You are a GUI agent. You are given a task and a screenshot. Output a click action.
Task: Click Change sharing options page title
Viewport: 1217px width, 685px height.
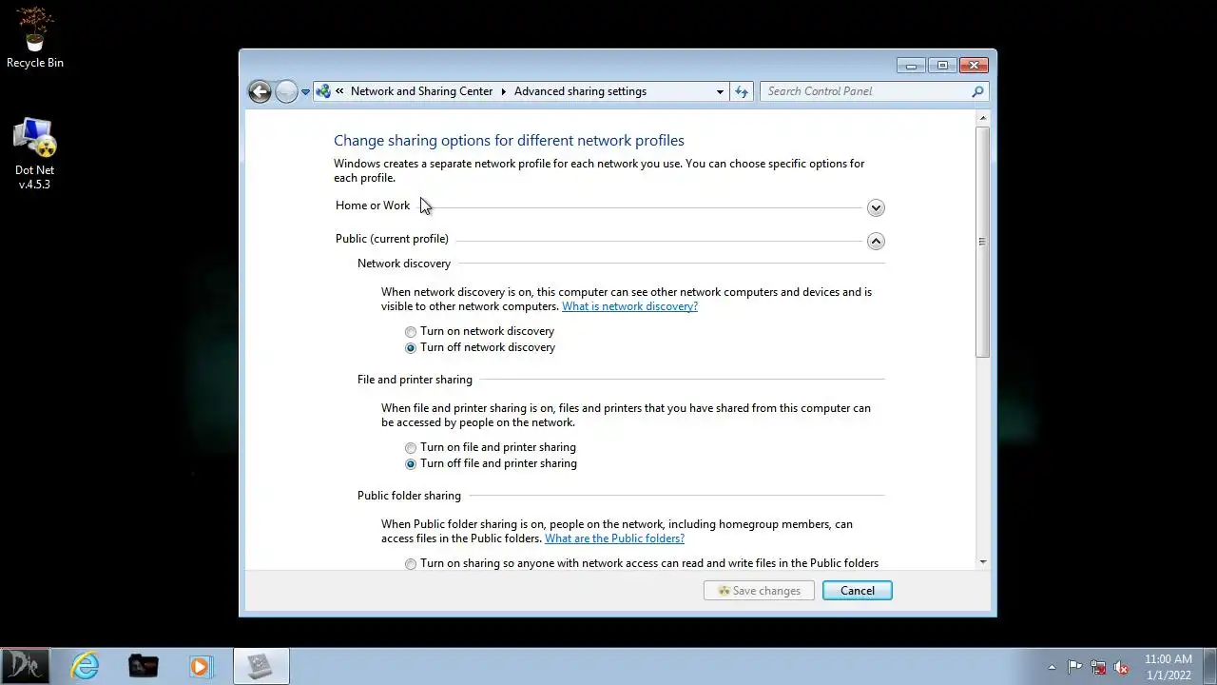click(x=509, y=141)
